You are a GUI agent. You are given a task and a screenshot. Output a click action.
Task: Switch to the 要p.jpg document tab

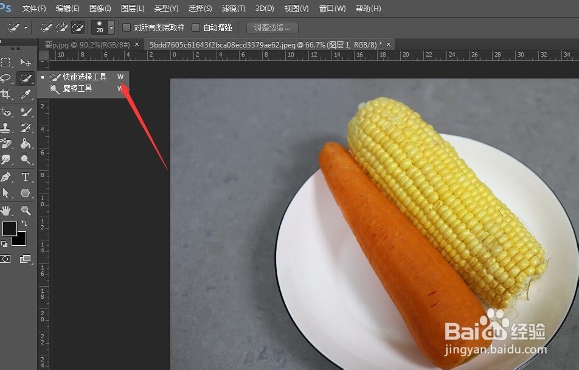[87, 44]
